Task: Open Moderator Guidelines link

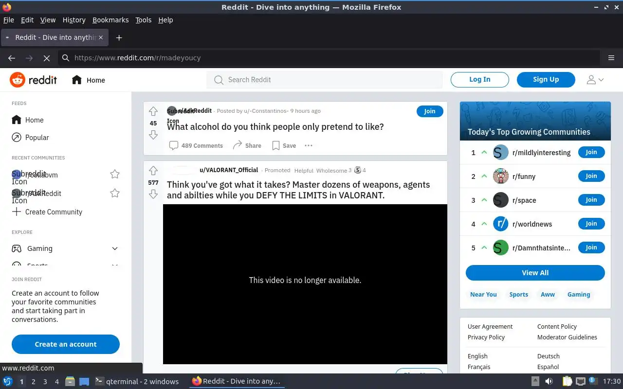Action: coord(567,337)
